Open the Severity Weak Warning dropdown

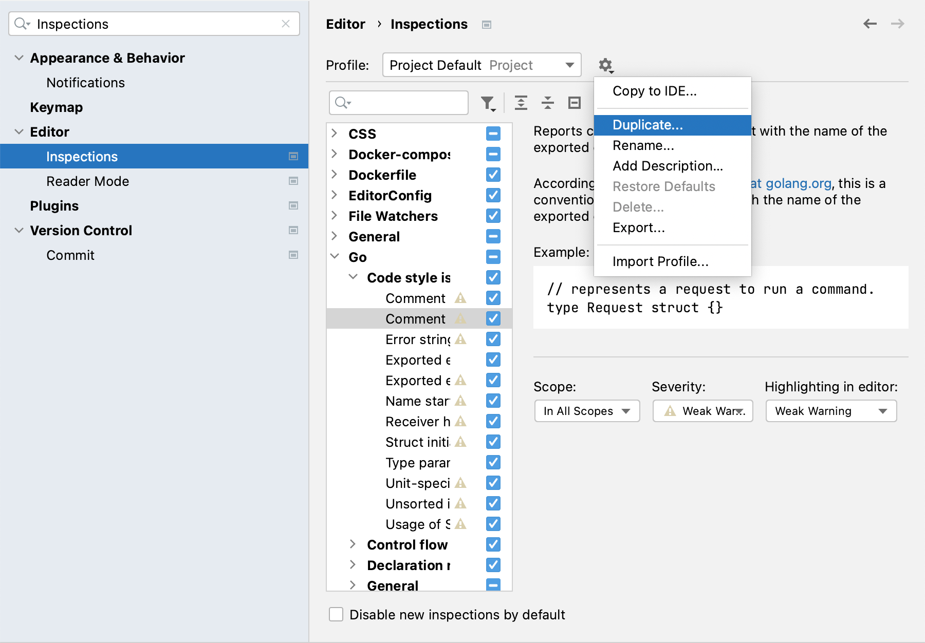(x=702, y=411)
